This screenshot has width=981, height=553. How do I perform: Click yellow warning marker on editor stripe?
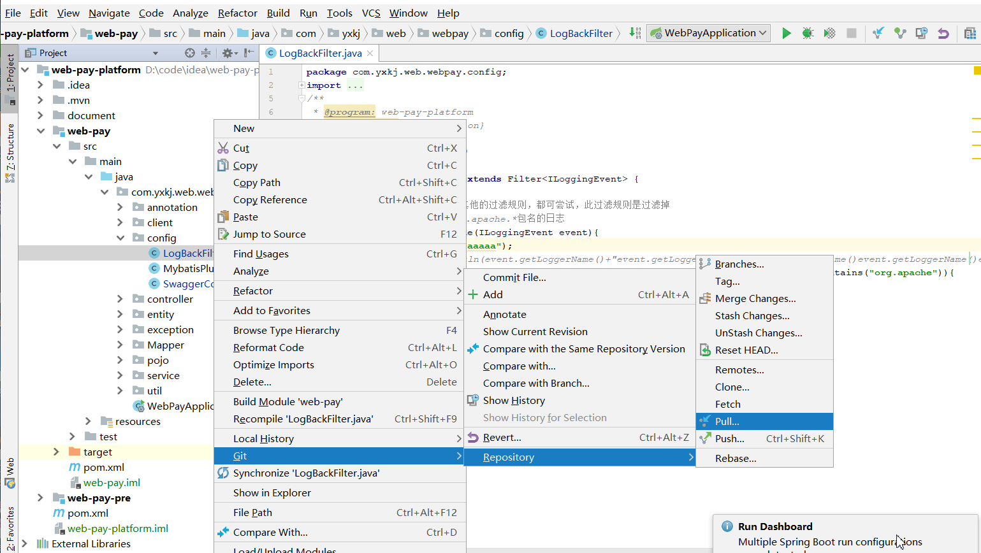coord(977,71)
